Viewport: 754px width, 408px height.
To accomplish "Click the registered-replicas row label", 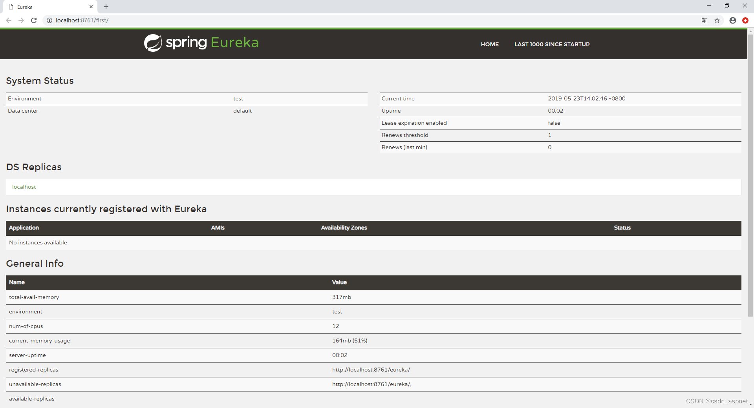I will click(x=34, y=370).
